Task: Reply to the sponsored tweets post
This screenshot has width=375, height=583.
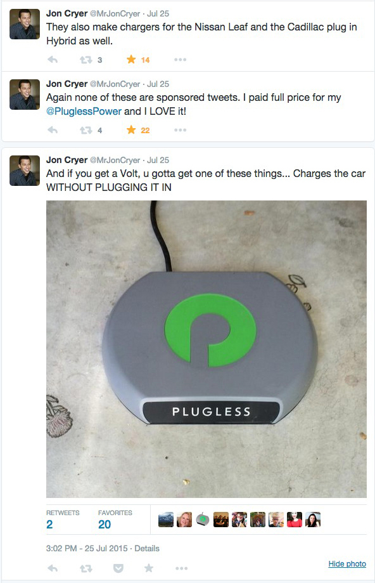Action: click(53, 130)
